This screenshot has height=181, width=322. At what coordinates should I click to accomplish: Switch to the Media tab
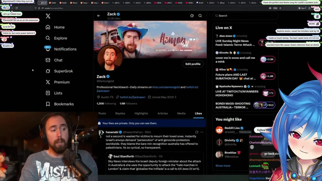(181, 113)
